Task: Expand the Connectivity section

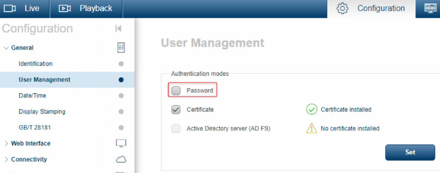Action: (6, 160)
